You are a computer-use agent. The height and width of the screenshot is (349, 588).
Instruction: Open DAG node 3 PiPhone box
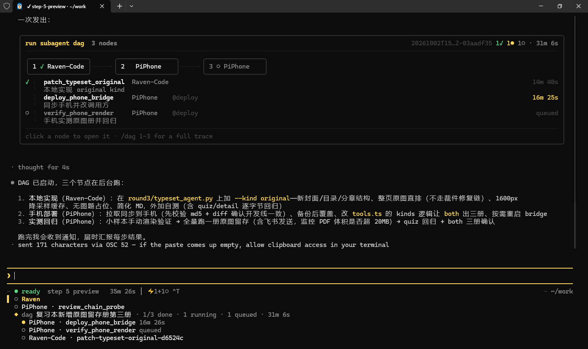(235, 67)
